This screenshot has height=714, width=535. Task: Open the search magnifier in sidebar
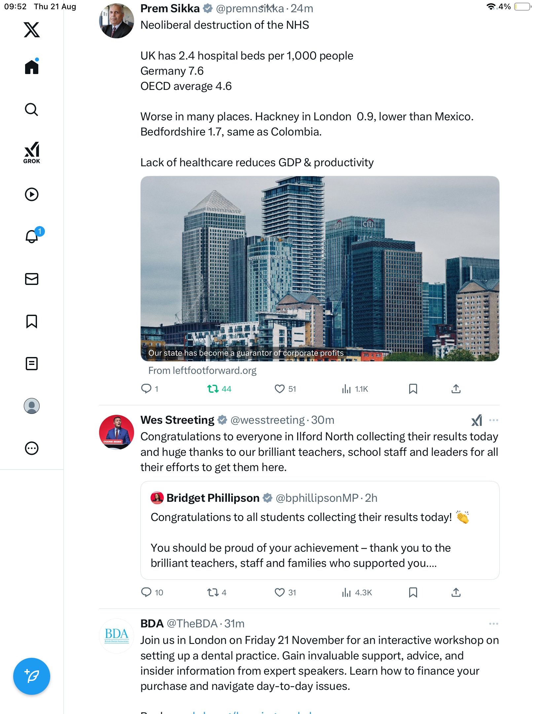tap(32, 110)
